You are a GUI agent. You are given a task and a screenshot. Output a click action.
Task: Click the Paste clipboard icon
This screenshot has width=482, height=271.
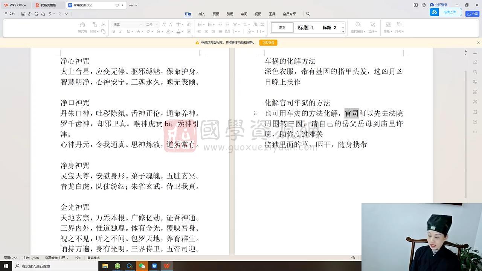tap(94, 24)
